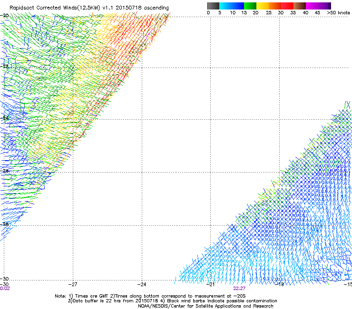
Task: Click the 0:02 swath time label
Action: point(5,289)
